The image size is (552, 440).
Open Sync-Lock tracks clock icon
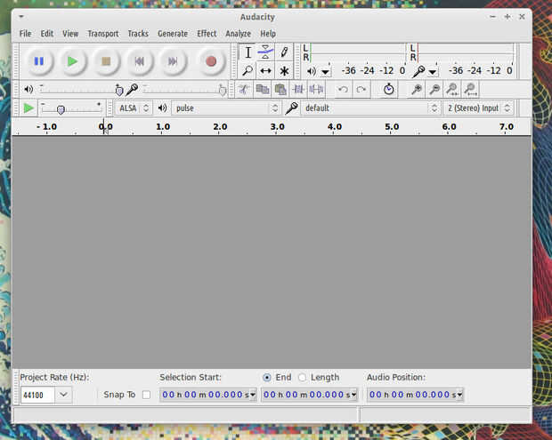[x=389, y=89]
